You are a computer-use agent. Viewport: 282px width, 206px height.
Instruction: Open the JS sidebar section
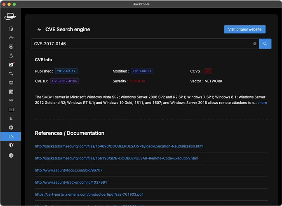point(11,91)
